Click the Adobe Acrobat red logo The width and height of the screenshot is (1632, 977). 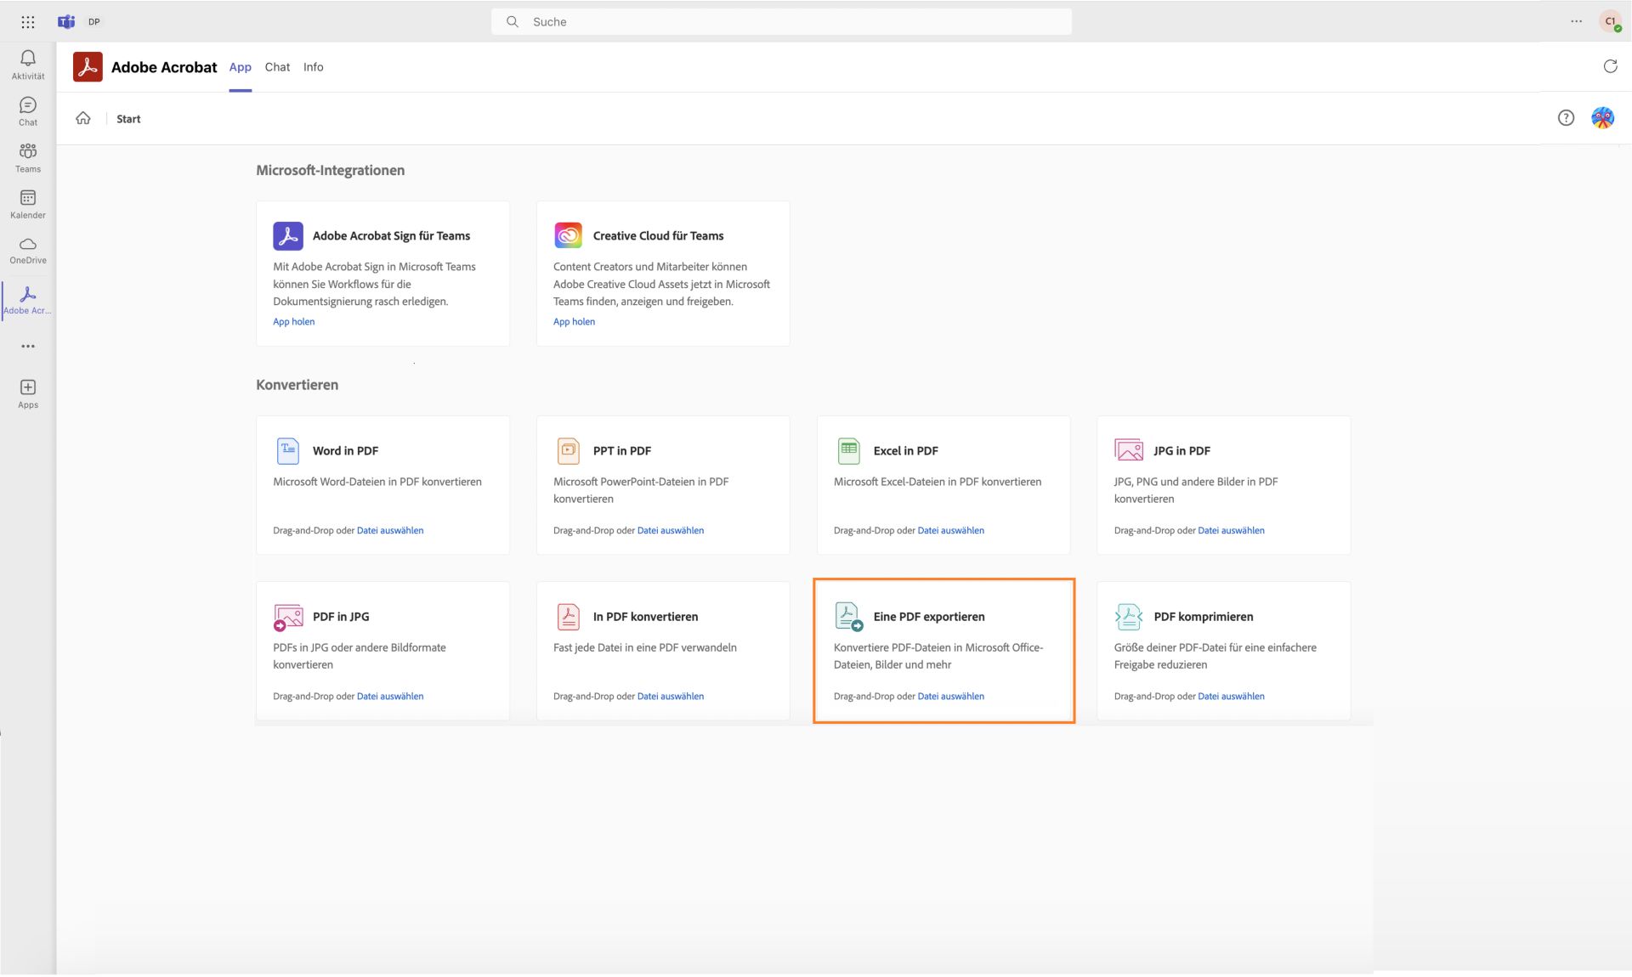point(88,67)
